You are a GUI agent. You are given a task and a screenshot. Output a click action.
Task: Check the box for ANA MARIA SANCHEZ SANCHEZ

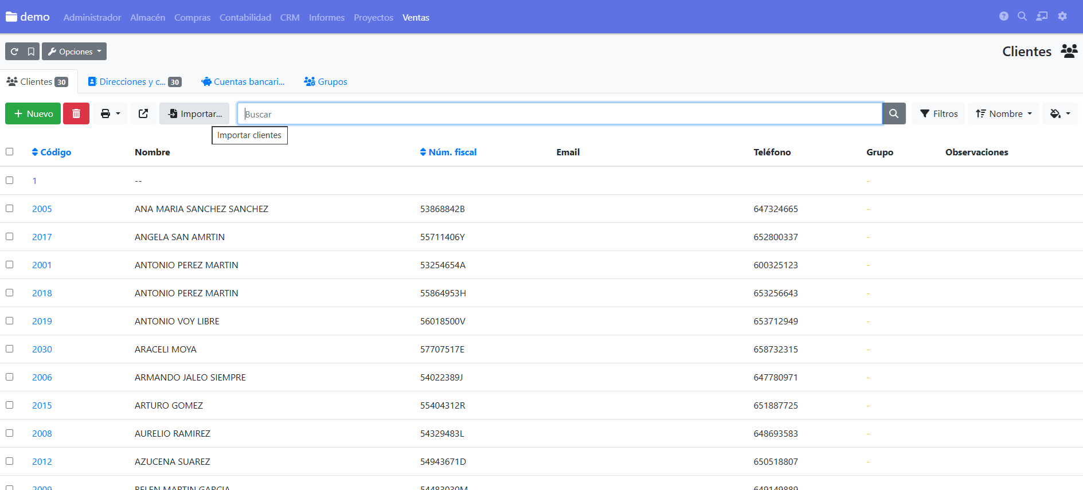click(x=10, y=209)
